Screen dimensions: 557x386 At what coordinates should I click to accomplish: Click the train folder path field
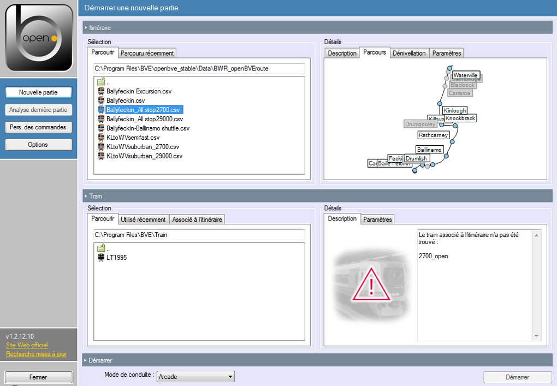[x=199, y=235]
